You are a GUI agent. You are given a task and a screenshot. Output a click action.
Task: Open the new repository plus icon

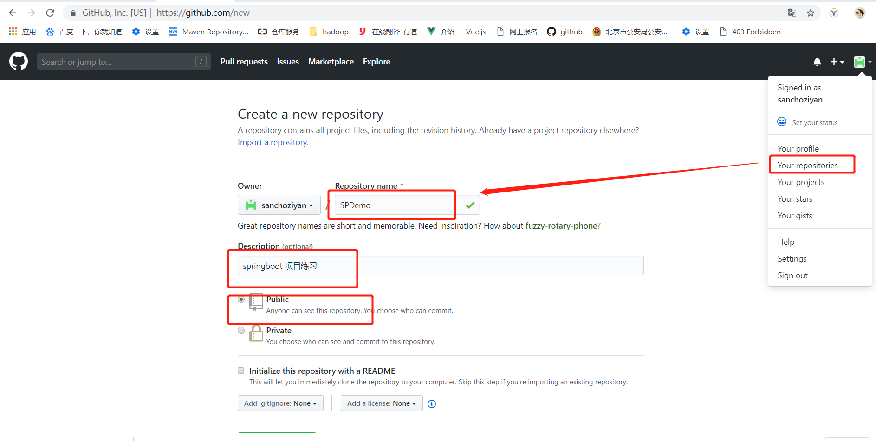click(834, 61)
